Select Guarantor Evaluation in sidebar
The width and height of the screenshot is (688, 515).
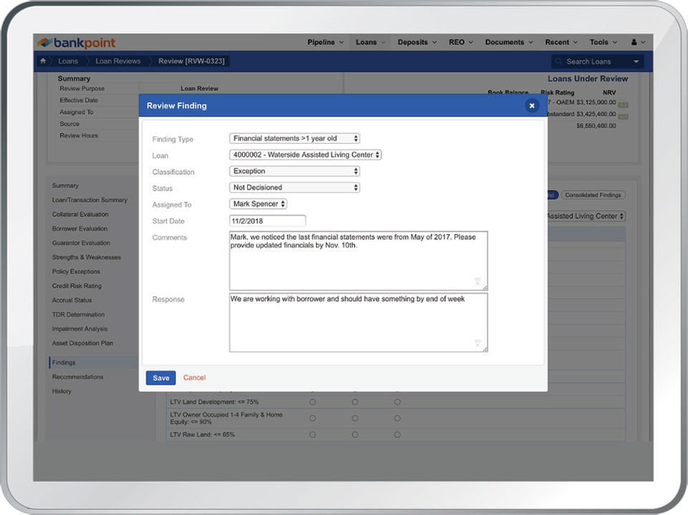(81, 243)
